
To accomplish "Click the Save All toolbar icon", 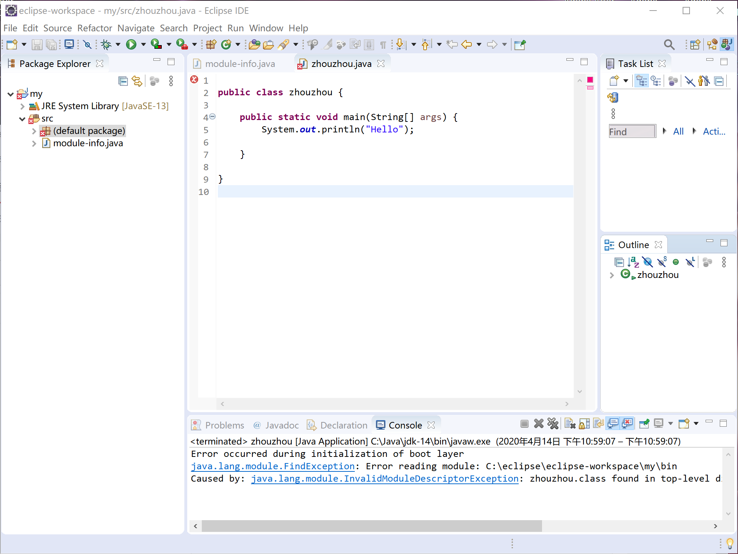I will pos(52,44).
